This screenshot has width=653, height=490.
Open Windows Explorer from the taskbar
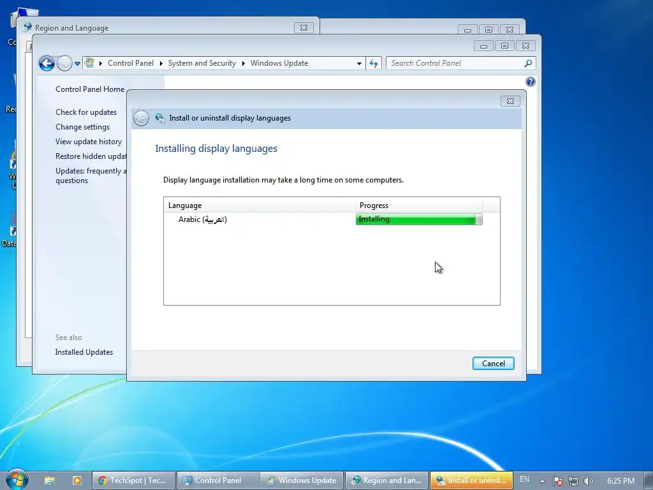coord(50,480)
